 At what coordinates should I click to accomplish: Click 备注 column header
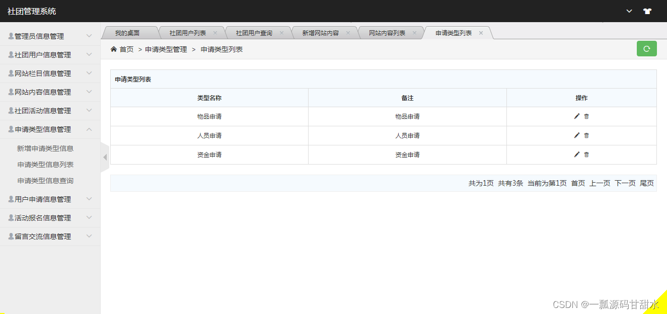pyautogui.click(x=407, y=98)
